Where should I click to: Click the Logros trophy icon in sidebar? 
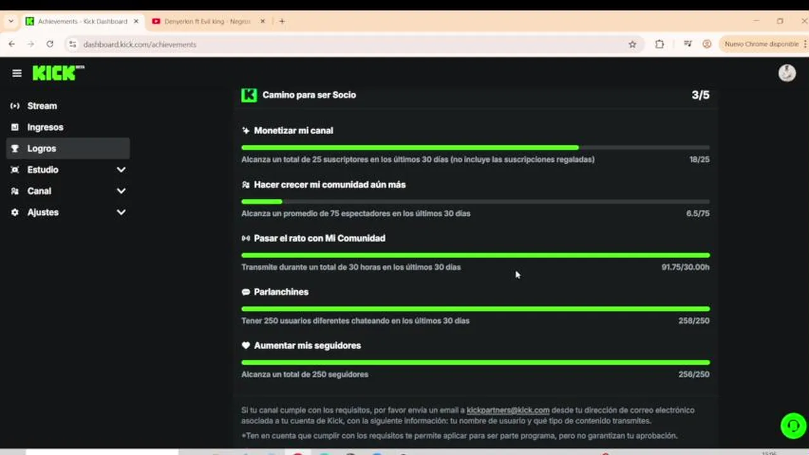click(15, 149)
